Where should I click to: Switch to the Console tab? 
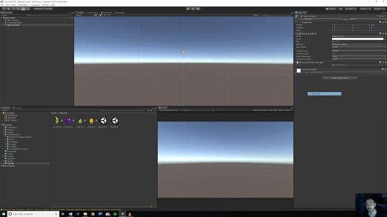coord(18,108)
